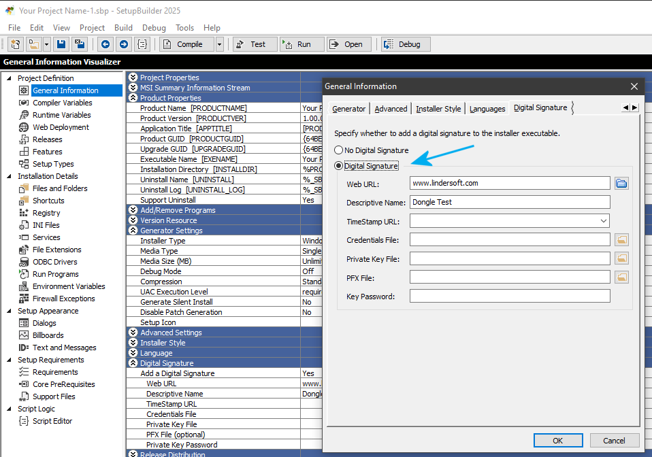Create a new project with the toolbar icon

click(x=15, y=44)
